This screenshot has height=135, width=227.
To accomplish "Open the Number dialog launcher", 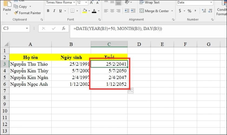I will (x=212, y=19).
